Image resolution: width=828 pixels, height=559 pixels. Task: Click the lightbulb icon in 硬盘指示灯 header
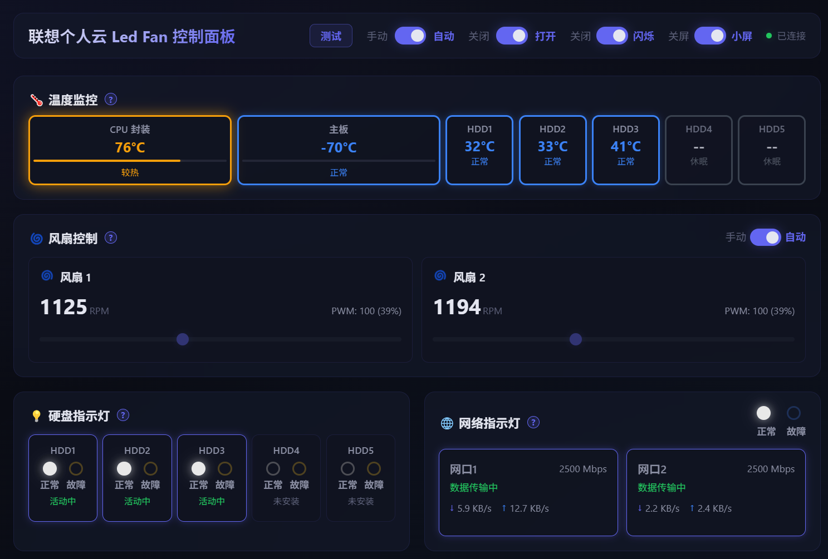click(x=37, y=416)
